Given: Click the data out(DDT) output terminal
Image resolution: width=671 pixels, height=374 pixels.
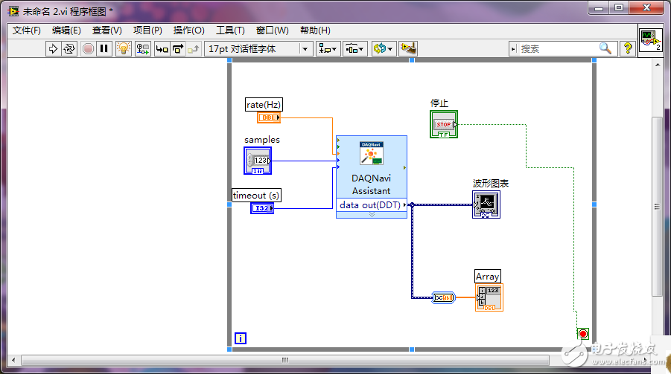Looking at the screenshot, I should click(372, 204).
